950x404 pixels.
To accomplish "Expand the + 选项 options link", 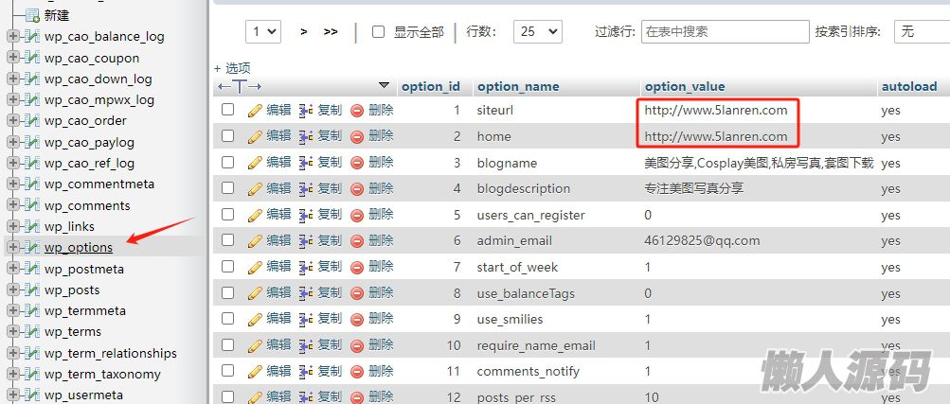I will 232,68.
